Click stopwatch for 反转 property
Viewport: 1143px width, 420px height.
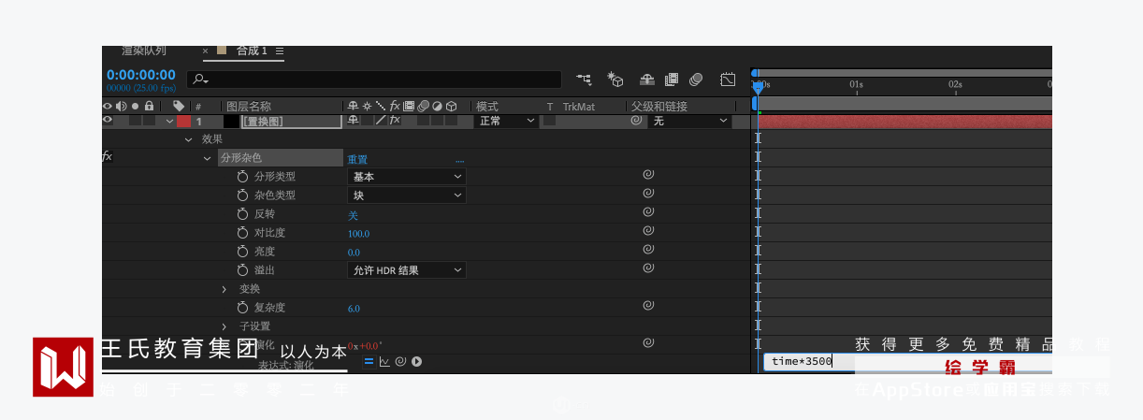click(242, 213)
